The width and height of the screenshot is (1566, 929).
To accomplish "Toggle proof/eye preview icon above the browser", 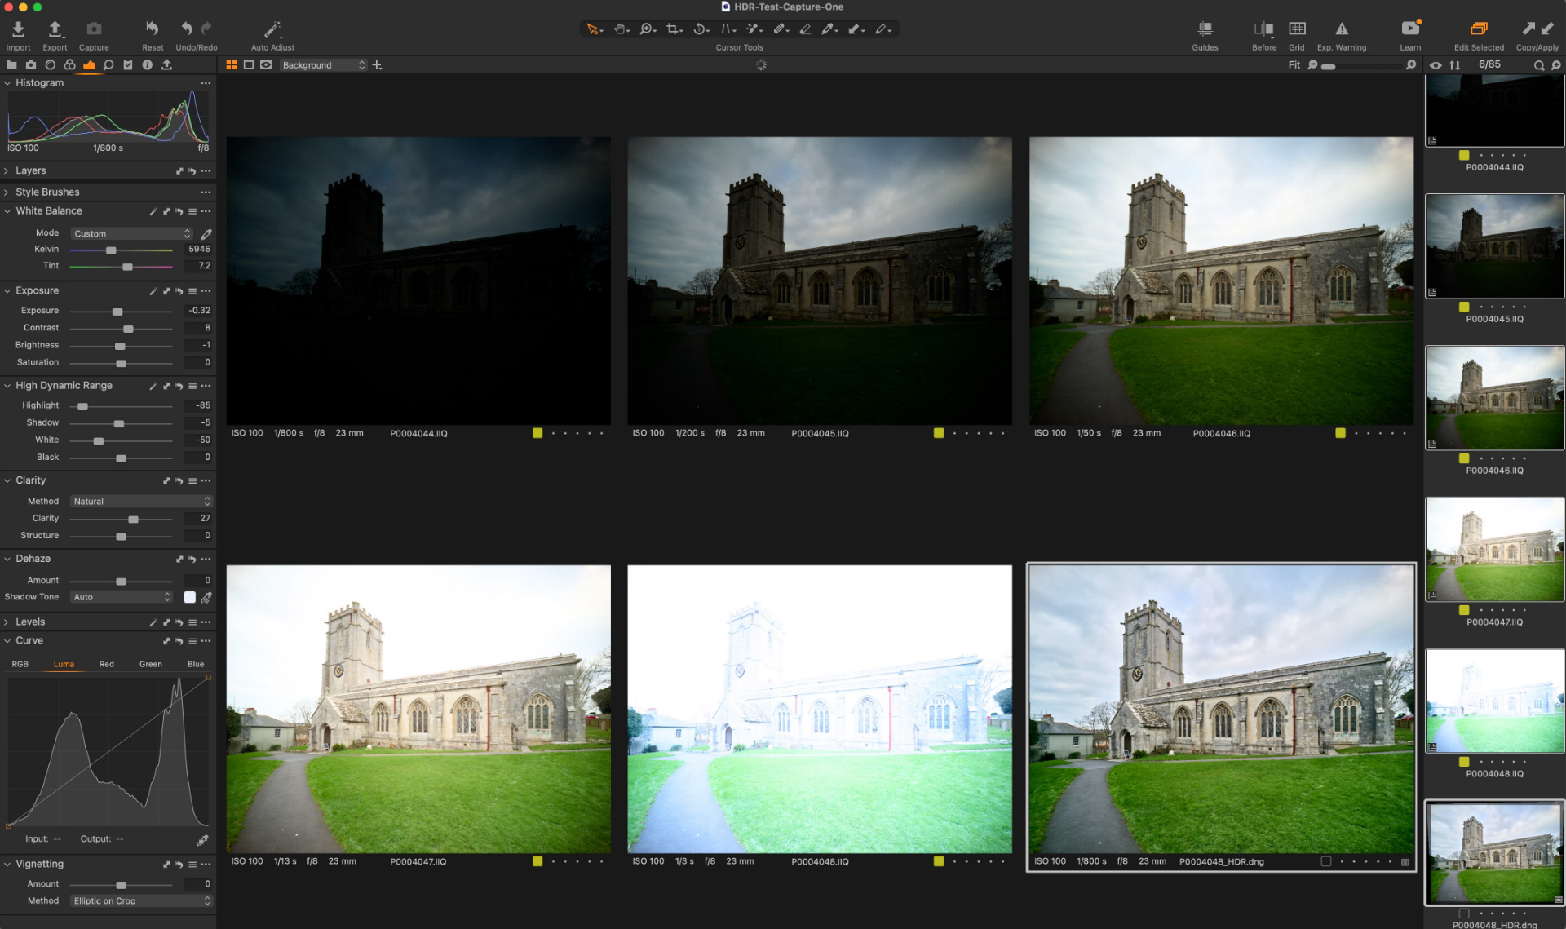I will tap(1435, 64).
